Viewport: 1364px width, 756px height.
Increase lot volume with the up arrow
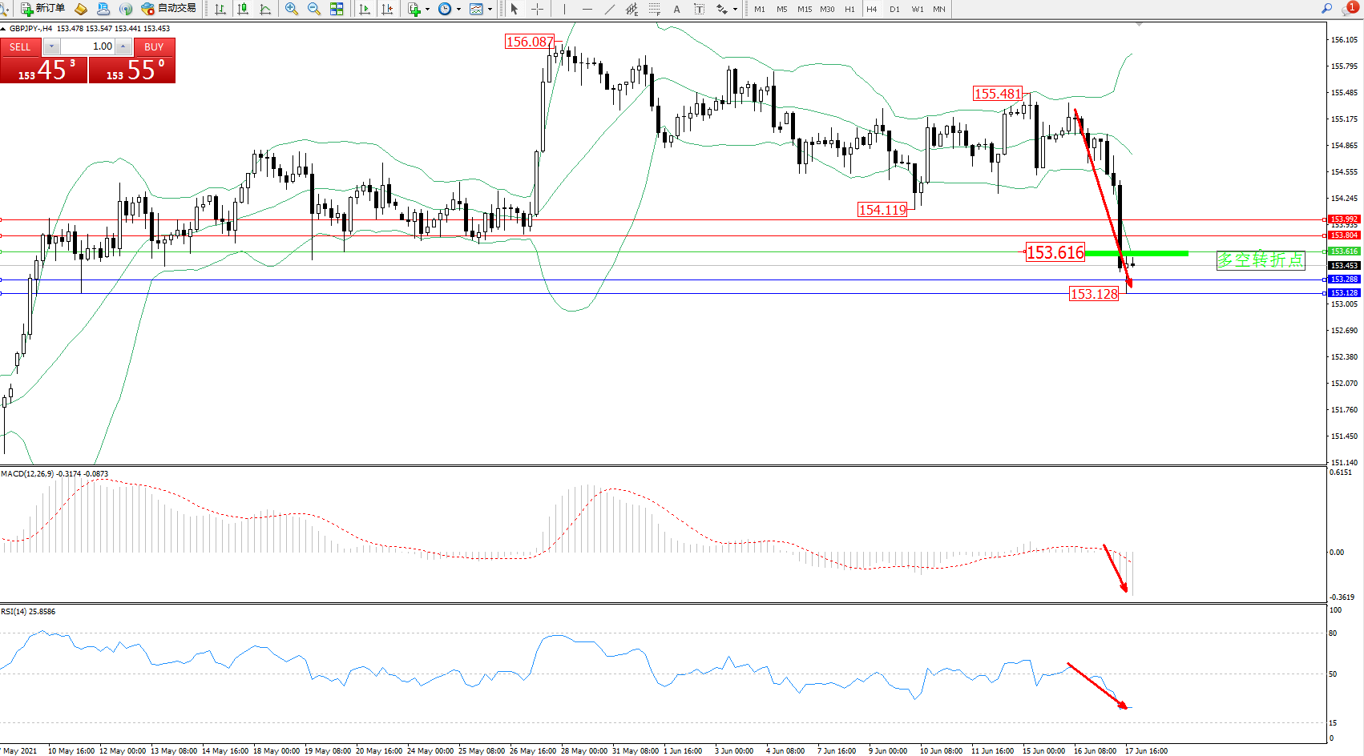point(123,46)
